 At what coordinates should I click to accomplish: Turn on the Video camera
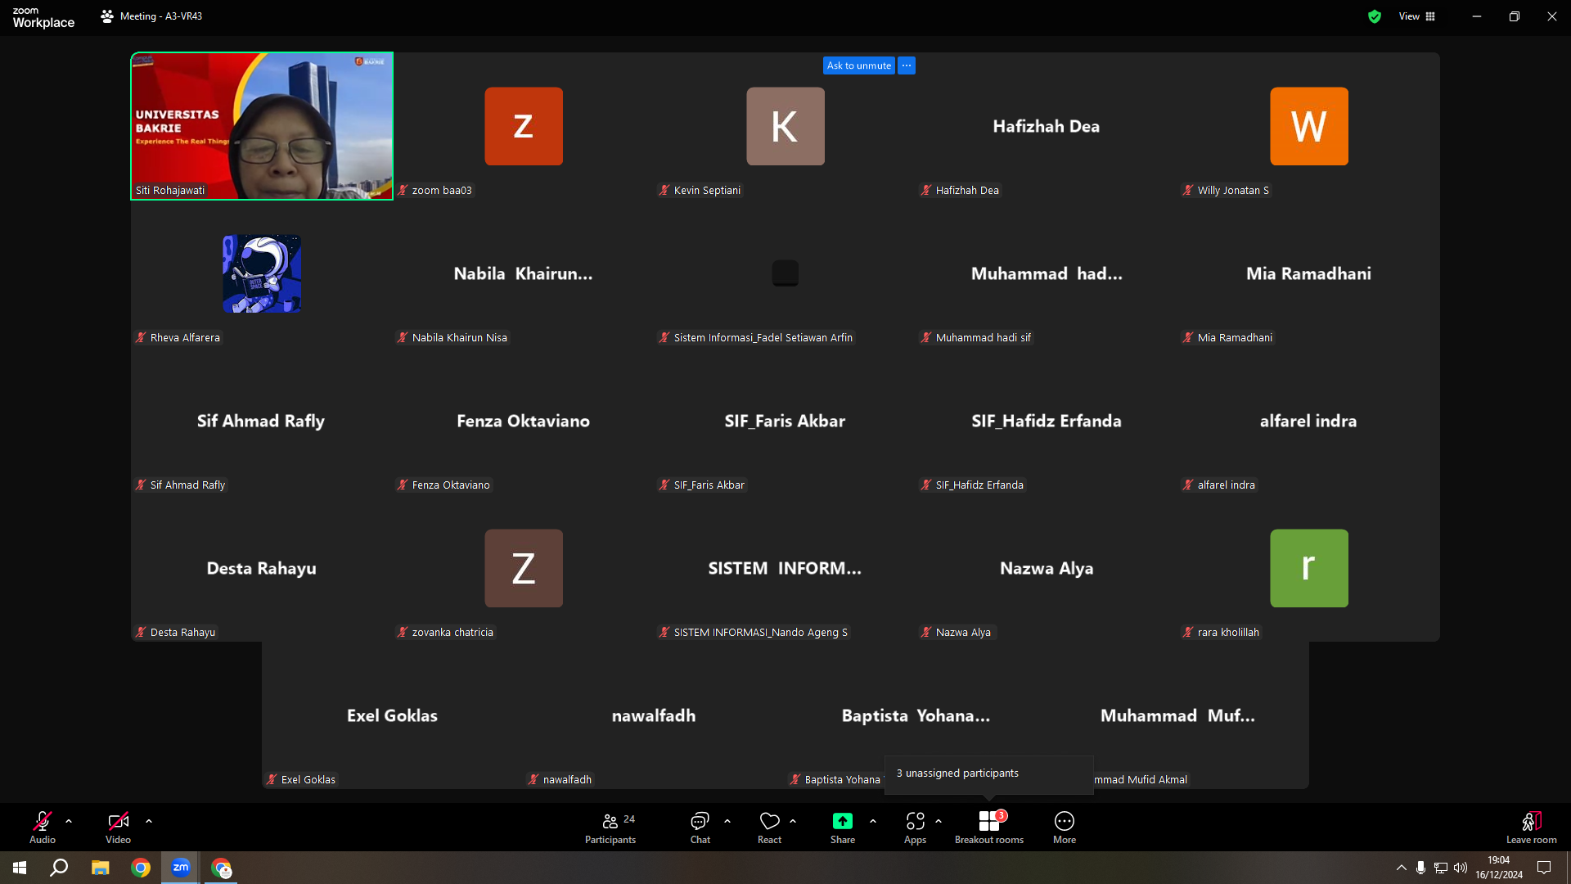pos(118,827)
